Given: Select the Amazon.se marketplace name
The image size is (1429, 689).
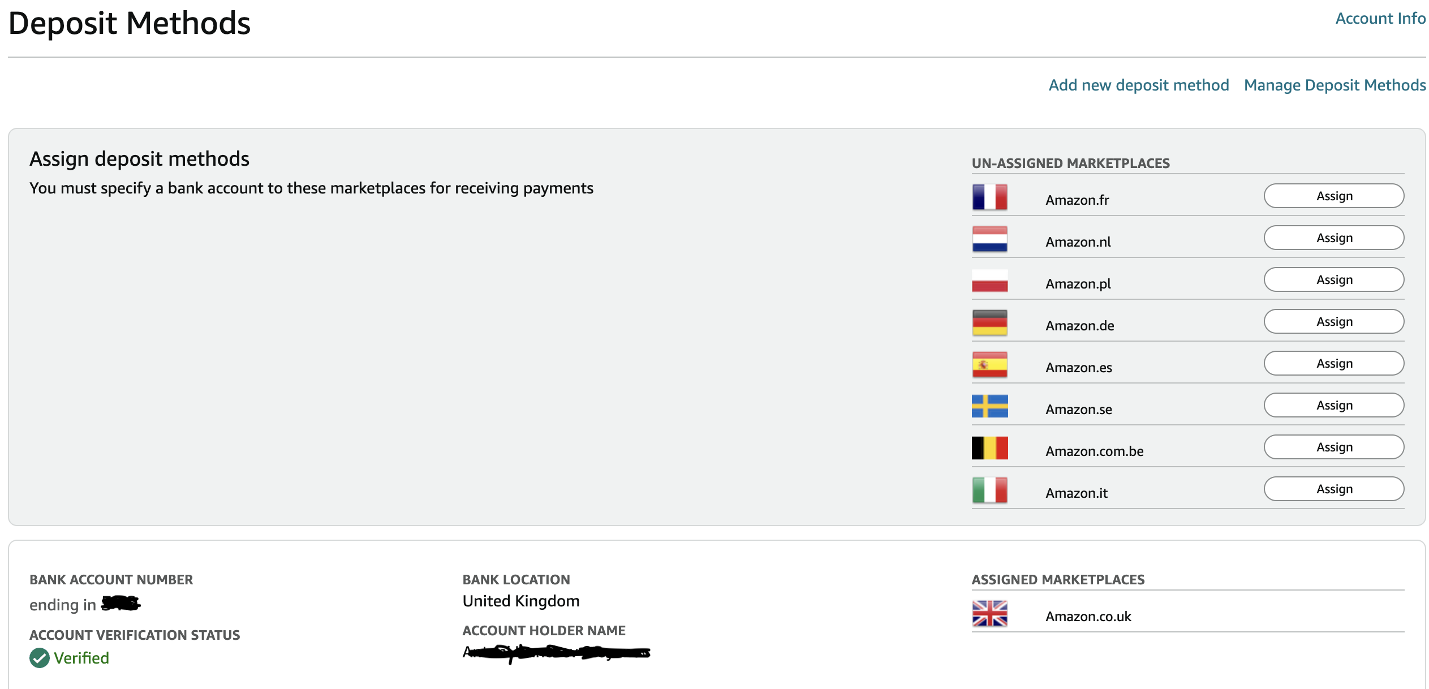Looking at the screenshot, I should [x=1079, y=409].
